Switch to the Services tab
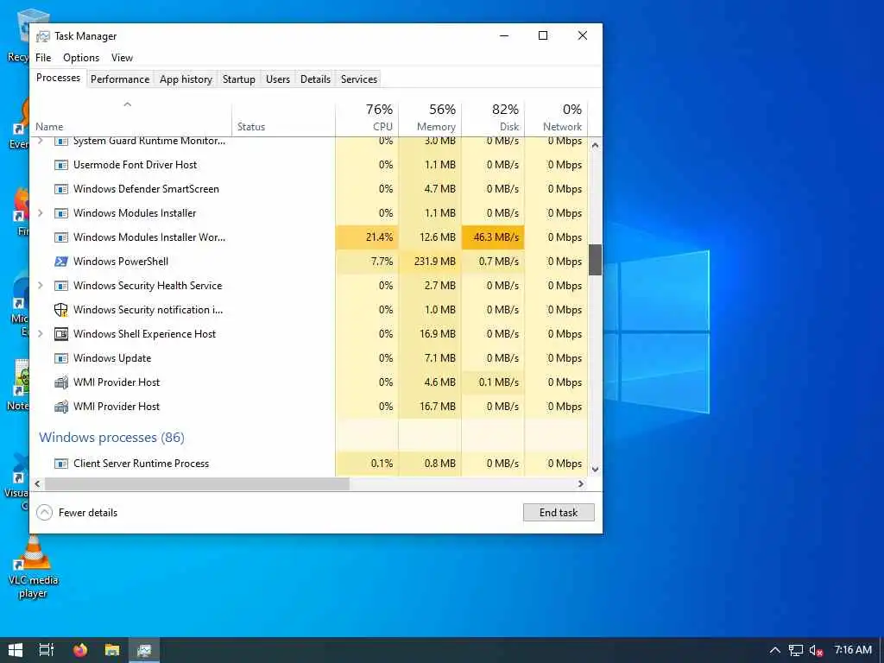 358,79
